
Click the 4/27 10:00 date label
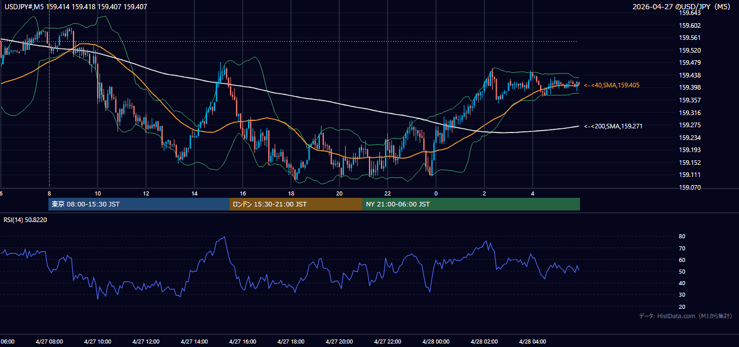pyautogui.click(x=97, y=341)
